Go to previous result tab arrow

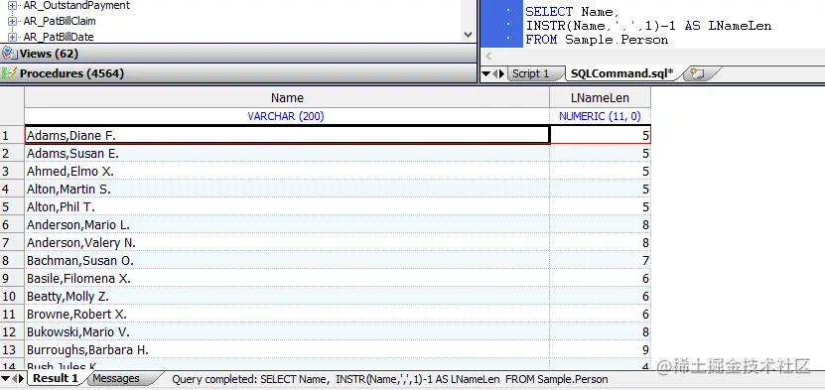15,378
